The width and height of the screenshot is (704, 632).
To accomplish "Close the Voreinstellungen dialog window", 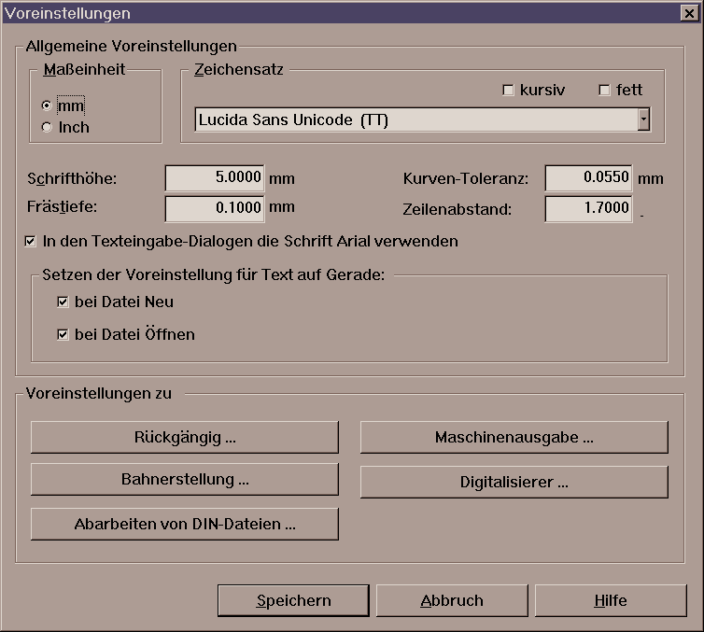I will click(690, 13).
